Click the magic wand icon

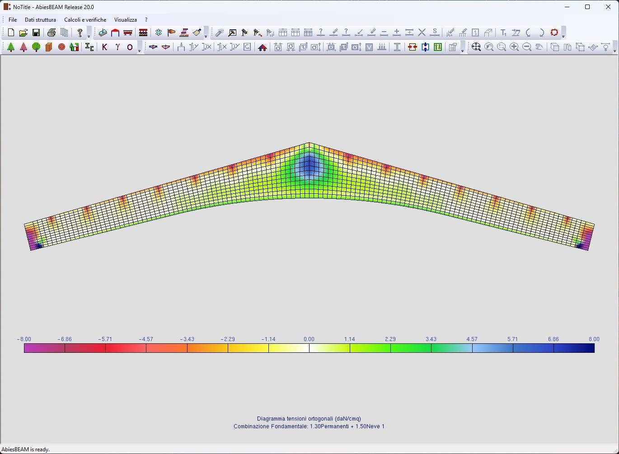(220, 33)
